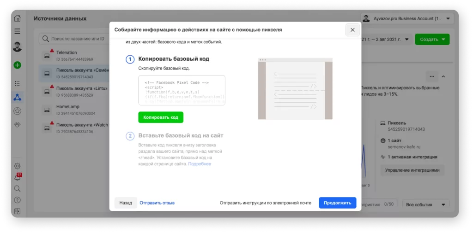Screen dimensions: 473x233
Task: Collapse the section with the up chevron
Action: click(443, 76)
